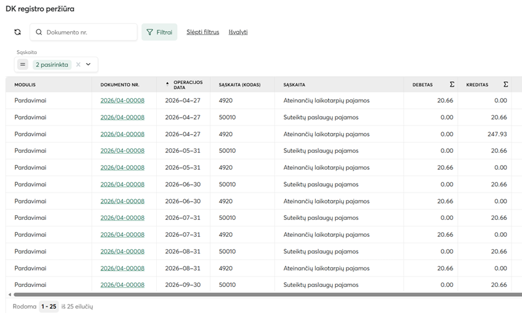Open the '1 - 25' rows range selector

48,306
